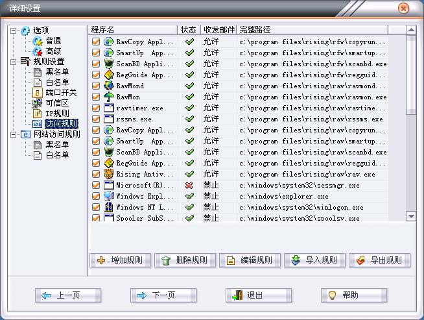Disable the Windows NT L... rule checkbox
424x320 pixels.
pyautogui.click(x=96, y=207)
